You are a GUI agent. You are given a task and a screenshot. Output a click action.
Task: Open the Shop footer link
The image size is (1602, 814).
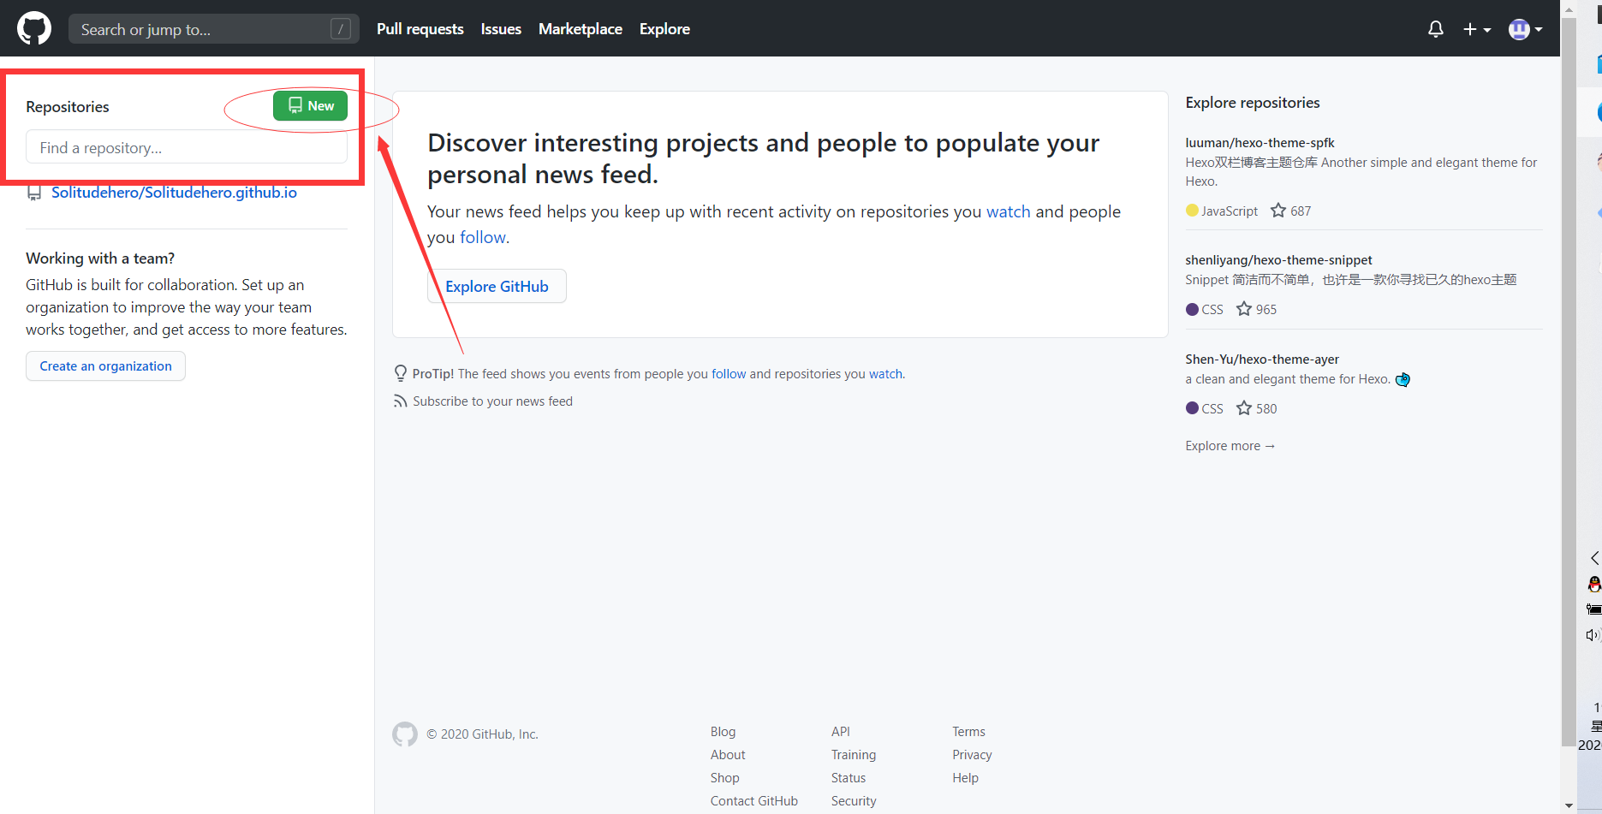point(724,778)
